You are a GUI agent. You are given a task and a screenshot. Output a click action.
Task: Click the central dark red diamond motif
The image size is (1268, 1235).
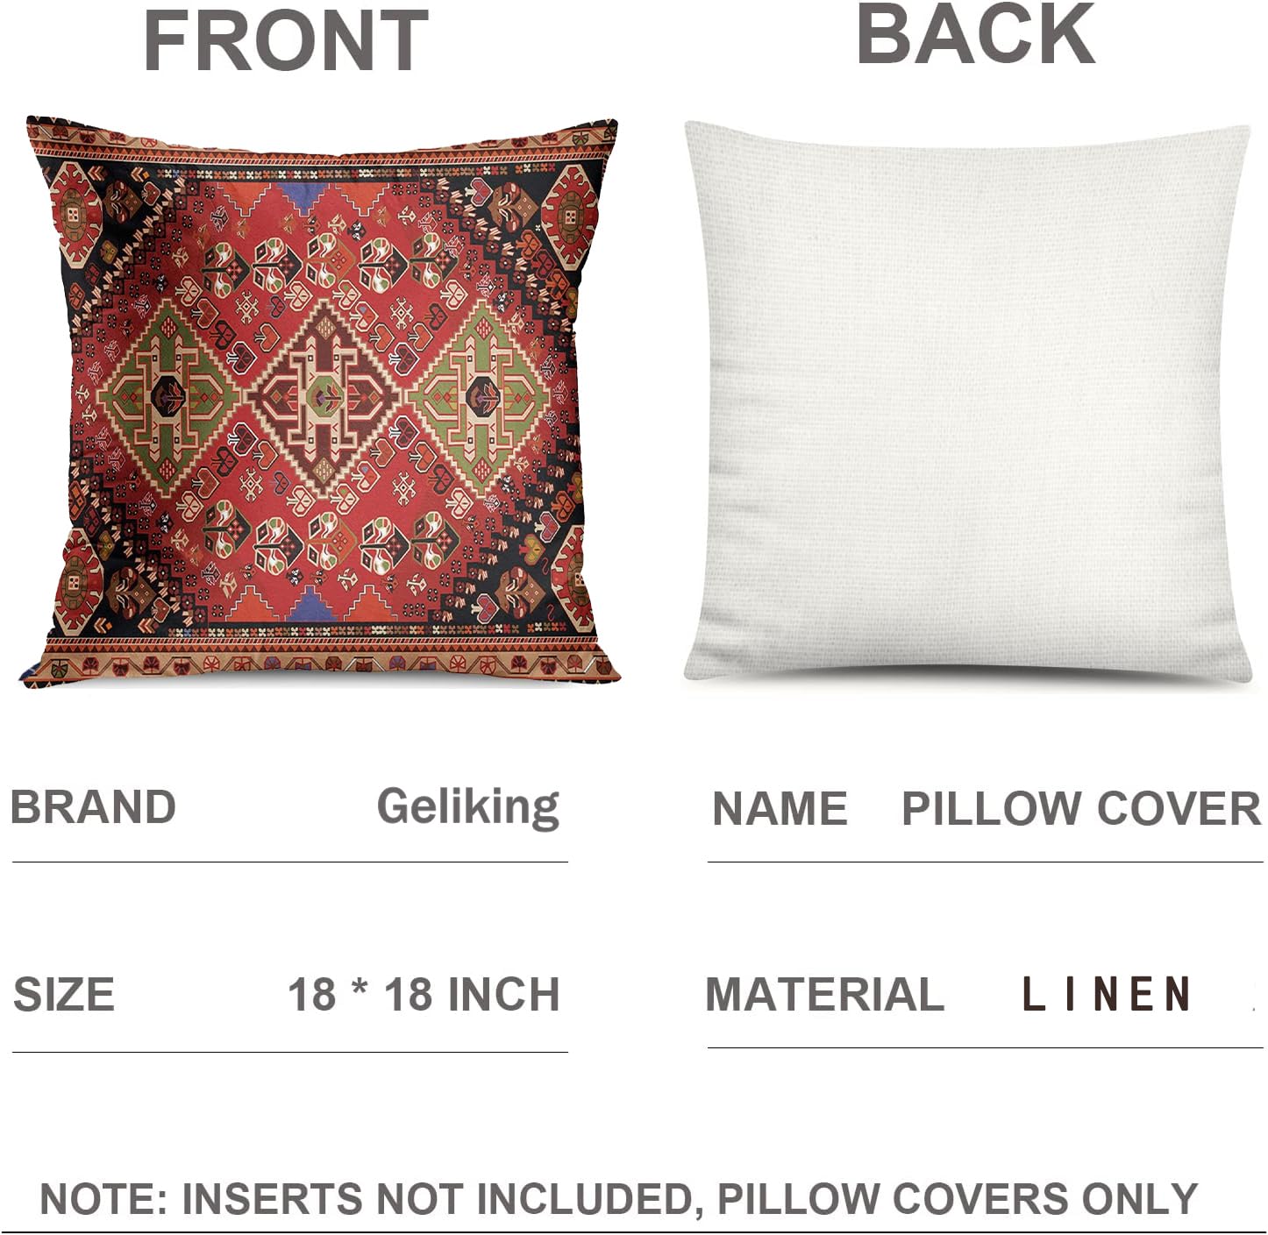pos(324,396)
